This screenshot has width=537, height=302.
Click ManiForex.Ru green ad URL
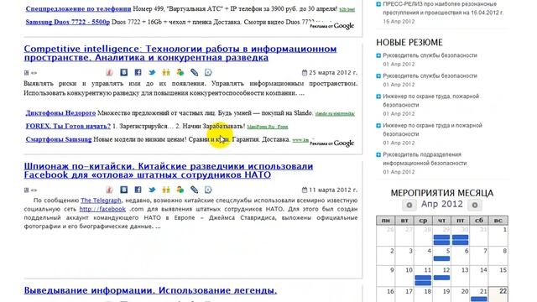click(268, 127)
